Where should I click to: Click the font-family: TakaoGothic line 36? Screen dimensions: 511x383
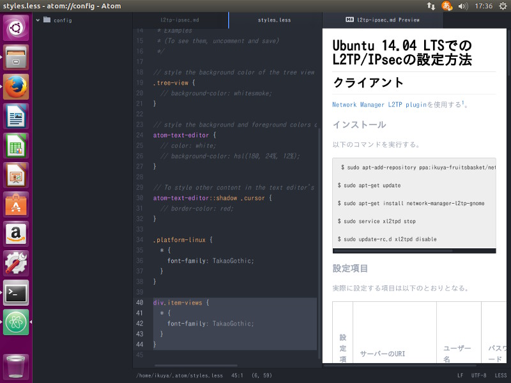click(x=211, y=260)
